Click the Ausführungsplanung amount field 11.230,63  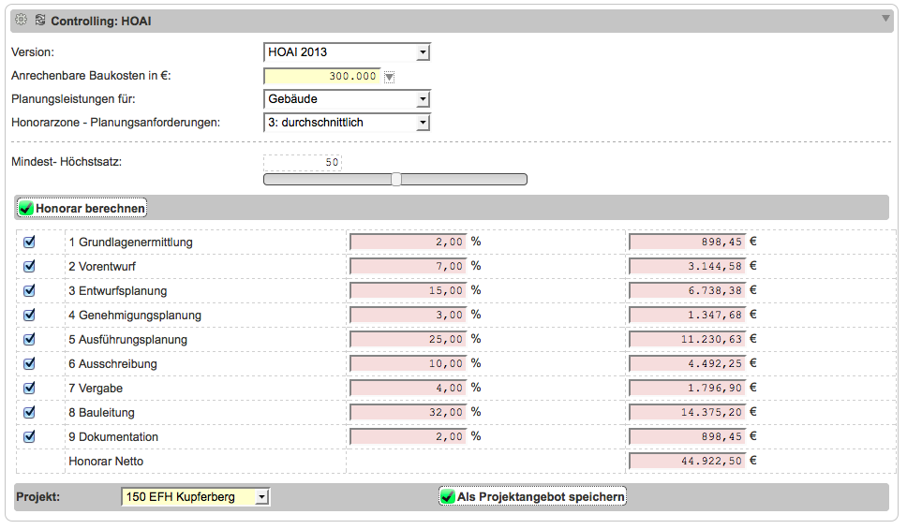[x=687, y=339]
